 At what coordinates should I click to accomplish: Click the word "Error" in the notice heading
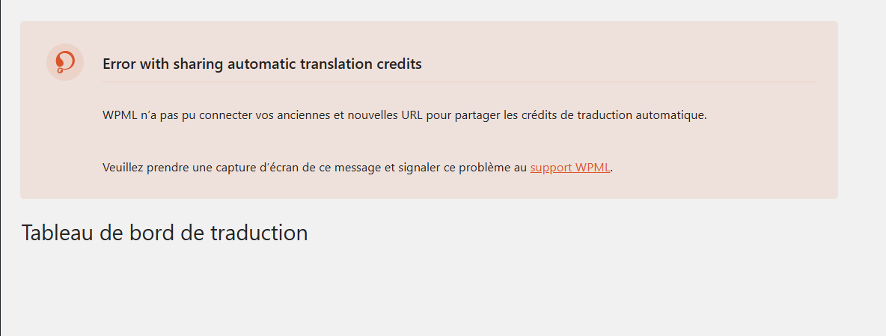pos(120,64)
